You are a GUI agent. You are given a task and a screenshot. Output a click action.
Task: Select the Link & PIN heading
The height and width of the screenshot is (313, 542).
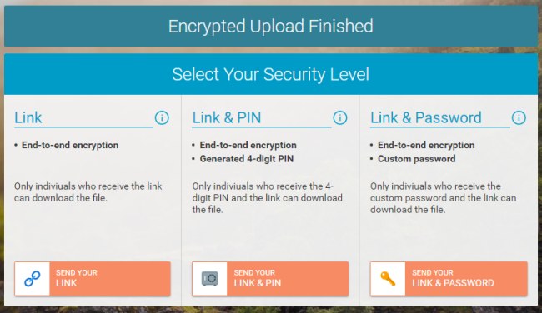coord(227,117)
